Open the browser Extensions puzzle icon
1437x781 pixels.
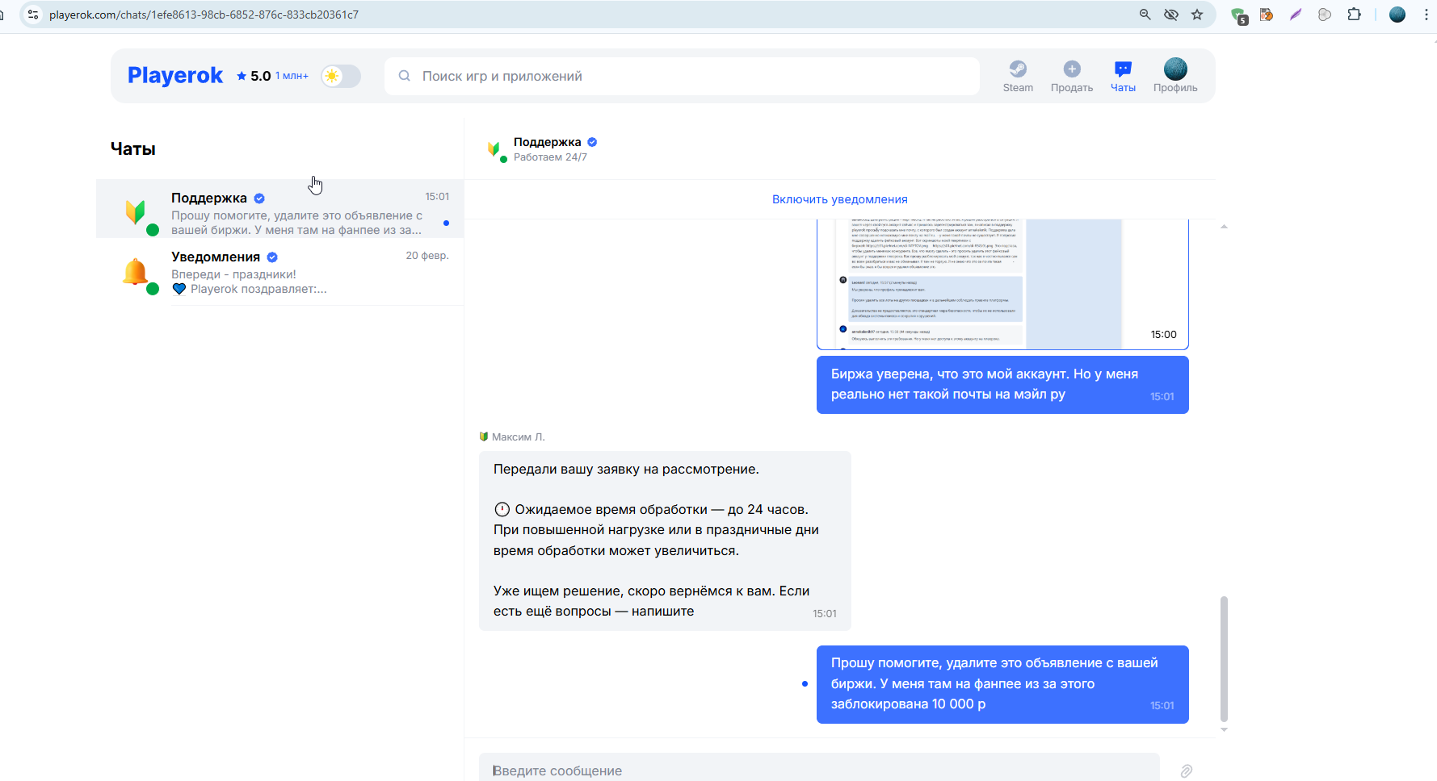point(1354,15)
